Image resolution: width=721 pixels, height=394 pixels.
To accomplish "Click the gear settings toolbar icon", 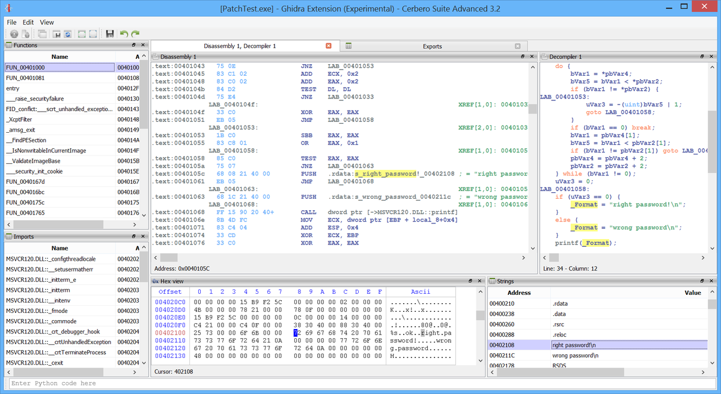I will pos(13,34).
